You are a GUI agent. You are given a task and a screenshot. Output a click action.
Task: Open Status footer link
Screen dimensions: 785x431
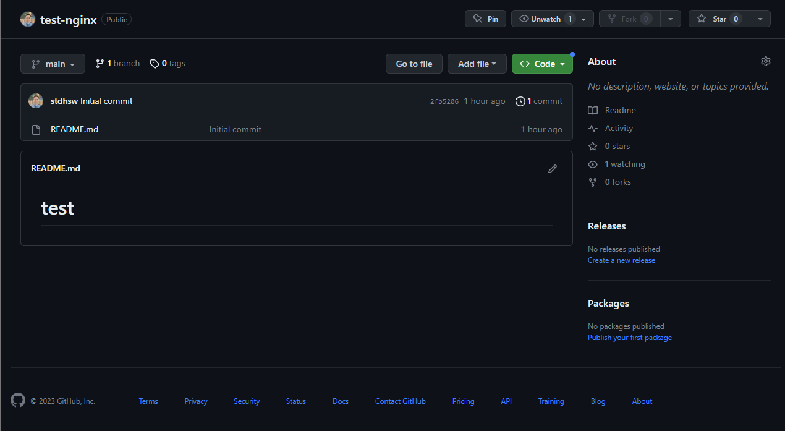(x=296, y=401)
